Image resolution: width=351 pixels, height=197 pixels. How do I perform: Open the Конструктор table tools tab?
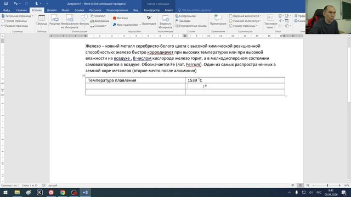tap(151, 10)
